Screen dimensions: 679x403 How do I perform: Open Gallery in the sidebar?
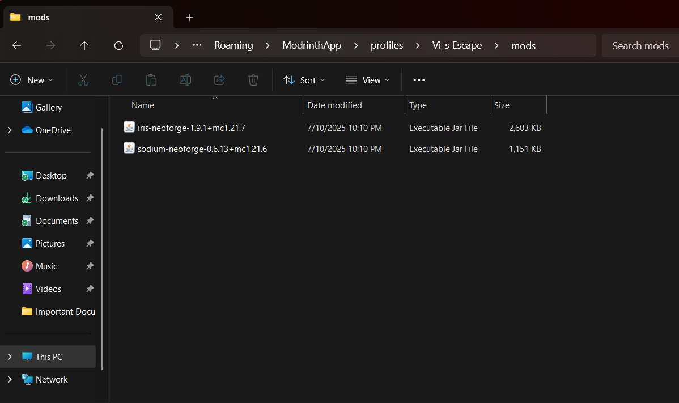coord(48,107)
